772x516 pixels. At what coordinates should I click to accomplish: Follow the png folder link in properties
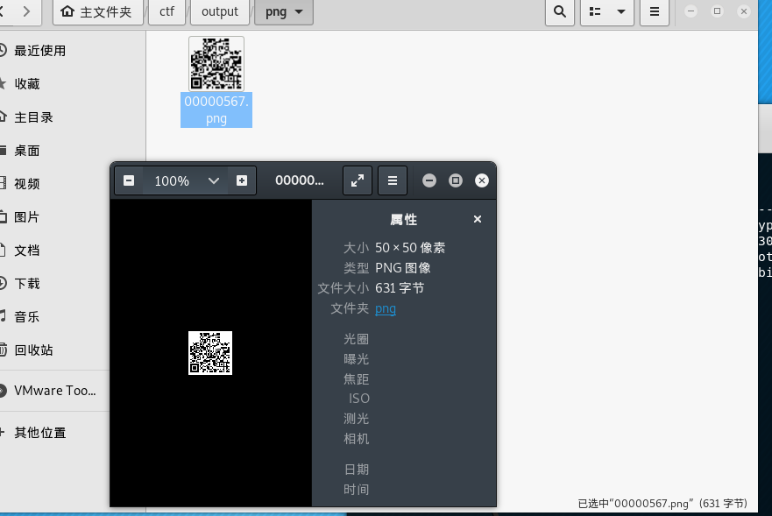(386, 308)
